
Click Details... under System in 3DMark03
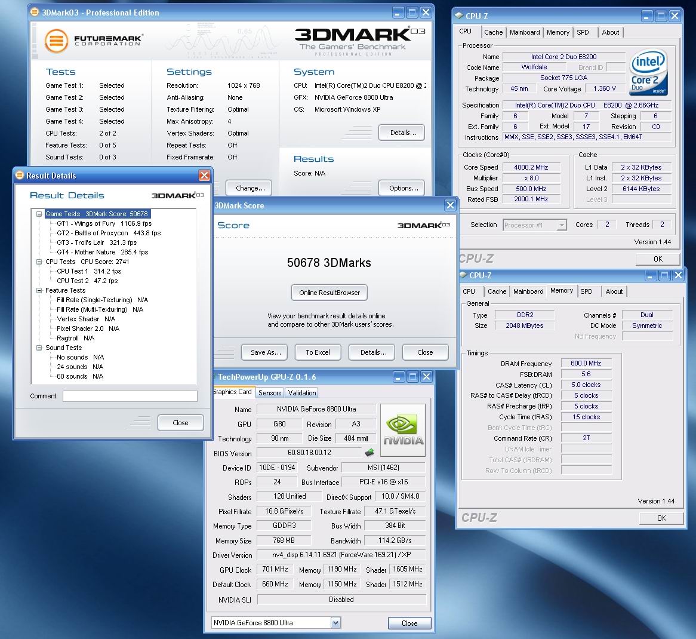coord(403,133)
